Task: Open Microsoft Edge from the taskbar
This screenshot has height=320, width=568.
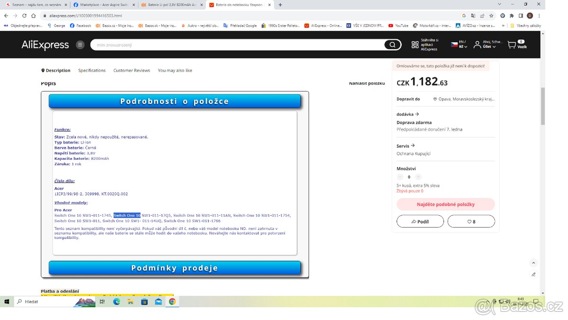Action: coord(116,302)
